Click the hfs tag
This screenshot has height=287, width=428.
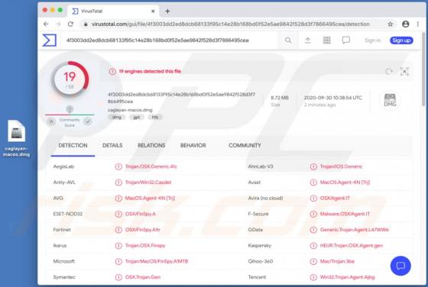coord(155,118)
